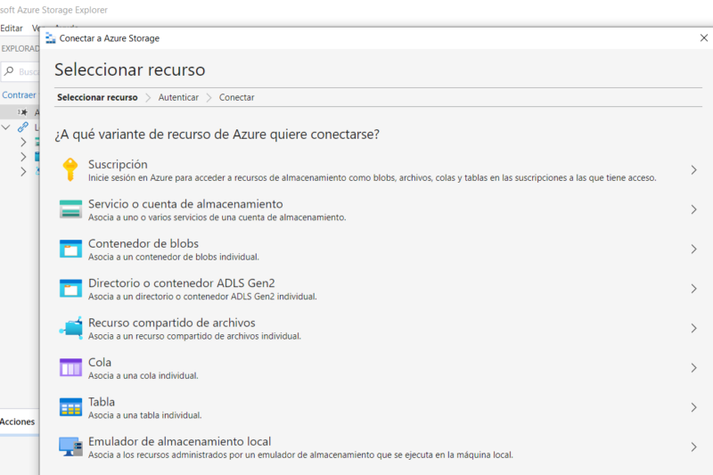
Task: Open Contenedor de blobs right chevron
Action: (x=693, y=250)
